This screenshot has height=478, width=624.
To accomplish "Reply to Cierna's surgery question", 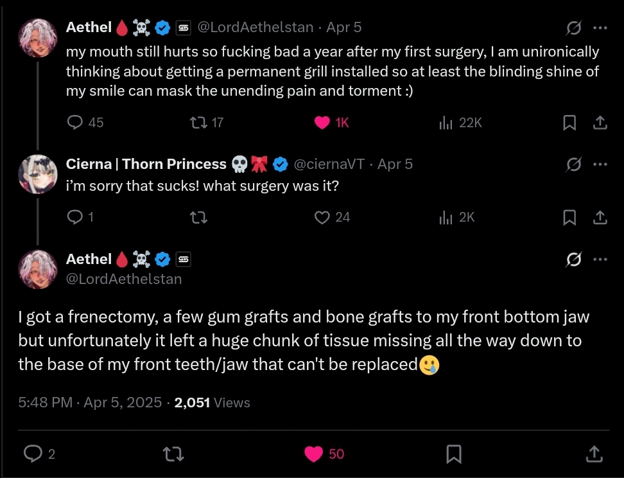I will coord(76,217).
